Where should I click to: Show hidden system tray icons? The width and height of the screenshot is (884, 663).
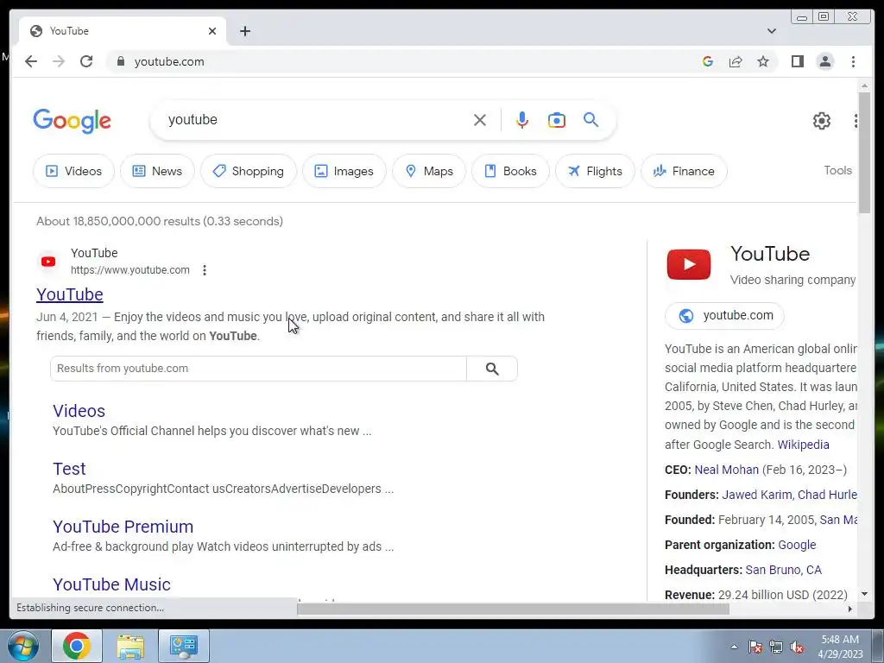tap(734, 647)
